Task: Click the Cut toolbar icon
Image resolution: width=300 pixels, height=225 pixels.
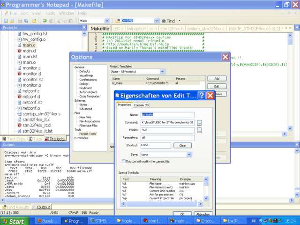Action: pyautogui.click(x=59, y=21)
